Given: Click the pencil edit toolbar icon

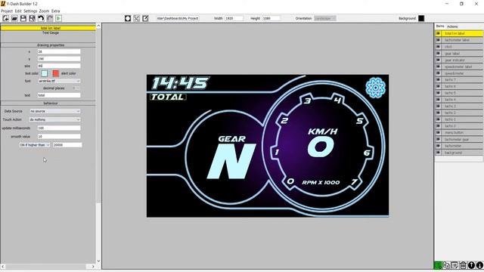Looking at the screenshot, I should (145, 18).
